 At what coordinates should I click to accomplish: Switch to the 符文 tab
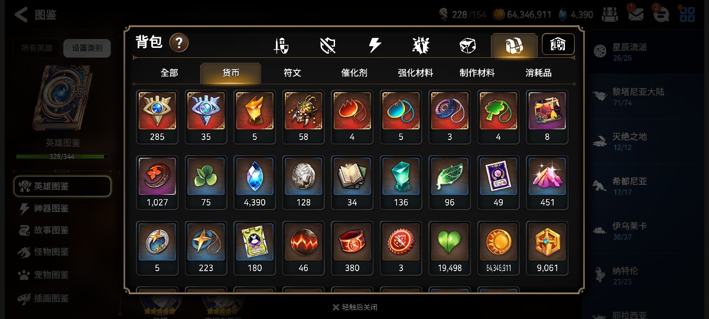(292, 73)
